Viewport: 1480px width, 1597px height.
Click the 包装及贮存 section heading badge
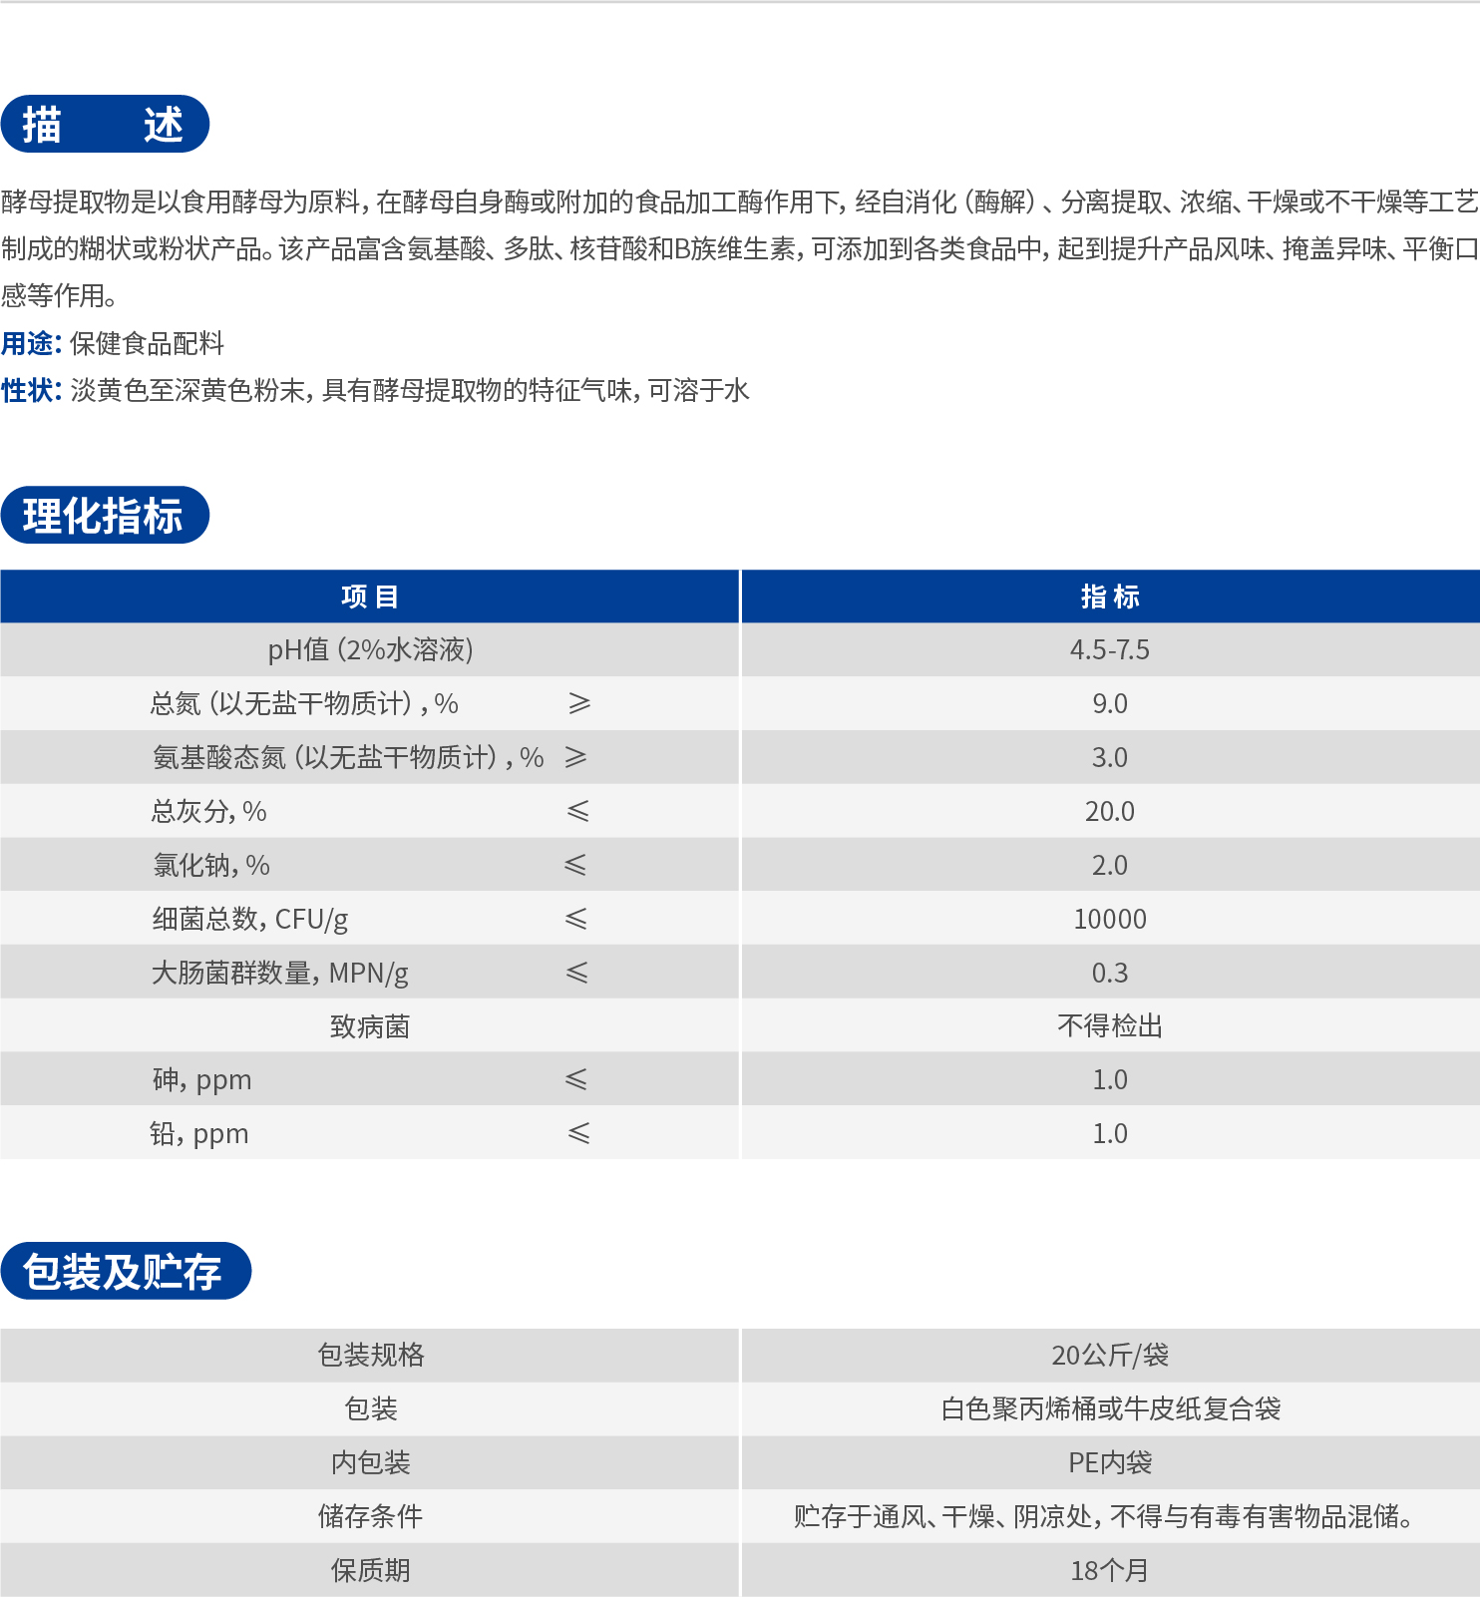(126, 1272)
